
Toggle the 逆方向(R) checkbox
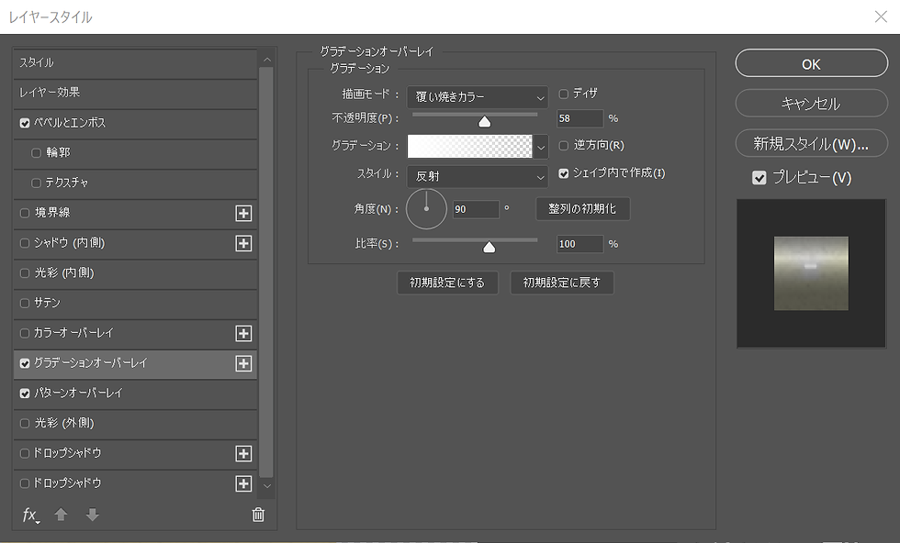564,146
